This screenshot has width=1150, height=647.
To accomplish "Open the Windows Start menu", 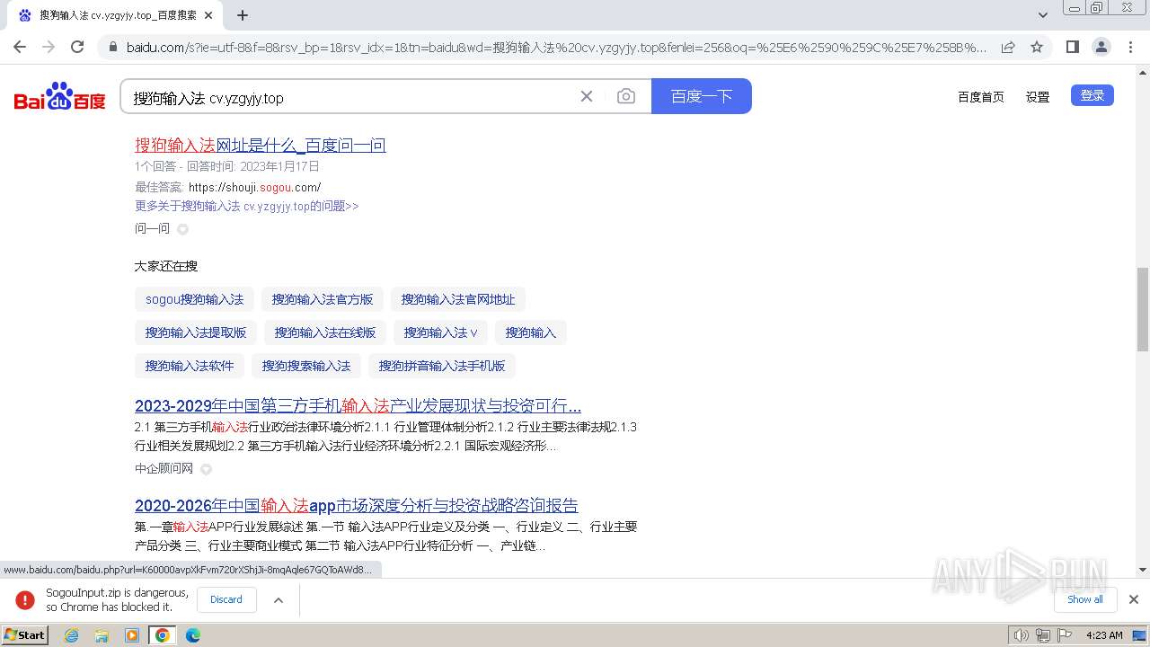I will click(25, 635).
